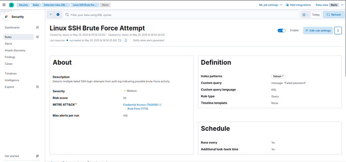Click the Runs every 1m value
The height and width of the screenshot is (162, 346).
pyautogui.click(x=273, y=142)
